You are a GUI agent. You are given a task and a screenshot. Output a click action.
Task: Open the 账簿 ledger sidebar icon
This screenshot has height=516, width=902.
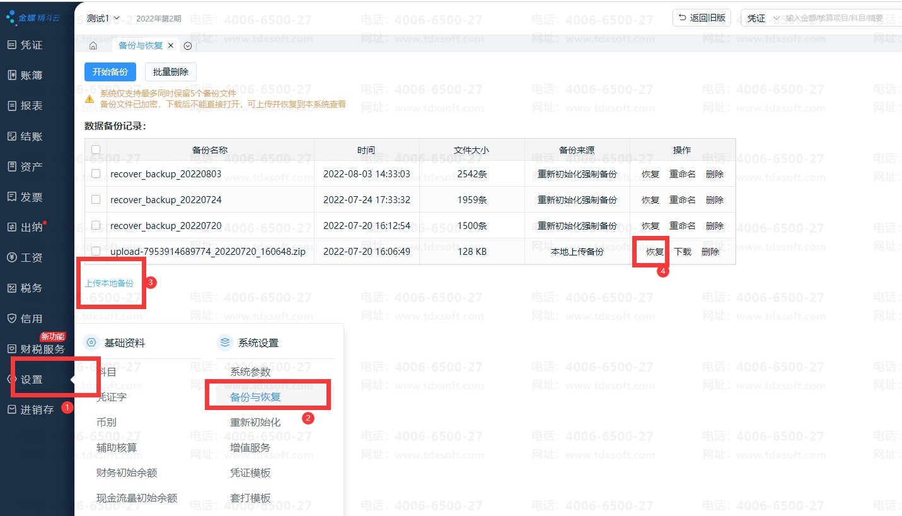12,75
